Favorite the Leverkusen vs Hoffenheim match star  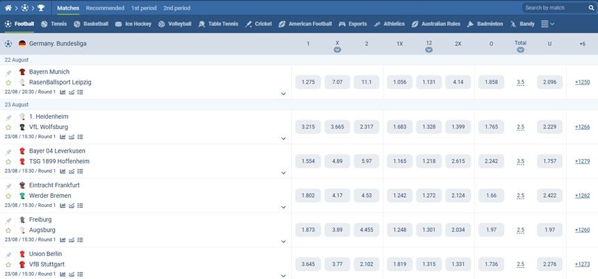[8, 162]
